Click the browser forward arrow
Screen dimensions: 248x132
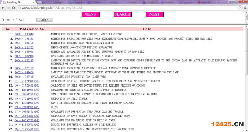(x=8, y=8)
